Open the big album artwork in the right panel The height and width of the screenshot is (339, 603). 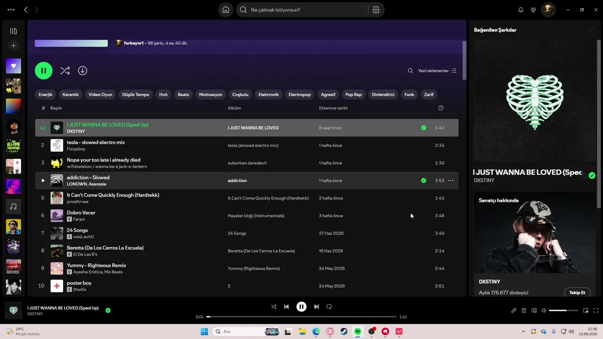(x=535, y=101)
